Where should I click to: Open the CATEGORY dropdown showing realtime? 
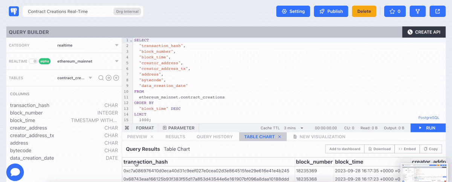[88, 45]
